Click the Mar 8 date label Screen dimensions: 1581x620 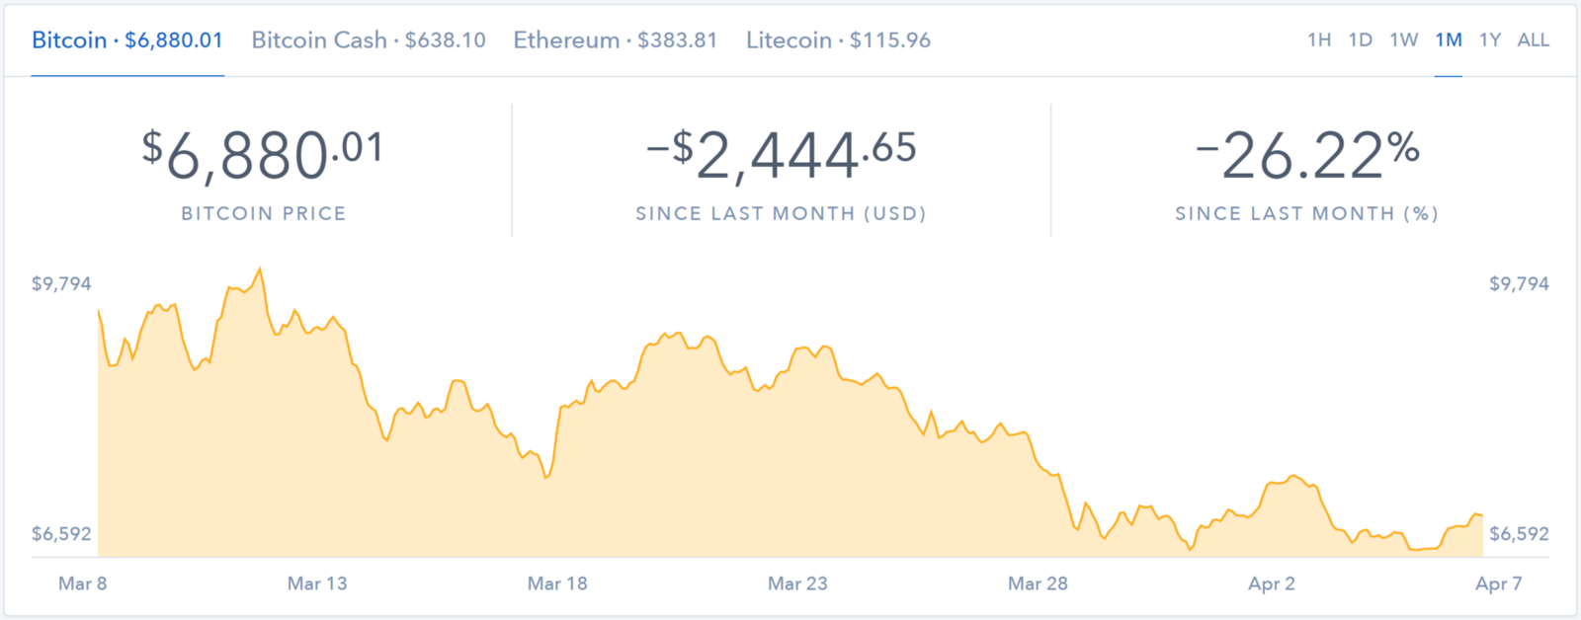click(x=83, y=583)
